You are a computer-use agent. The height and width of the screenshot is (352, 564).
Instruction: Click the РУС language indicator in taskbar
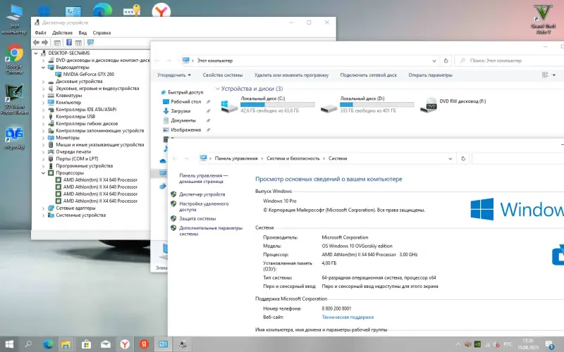(x=508, y=344)
